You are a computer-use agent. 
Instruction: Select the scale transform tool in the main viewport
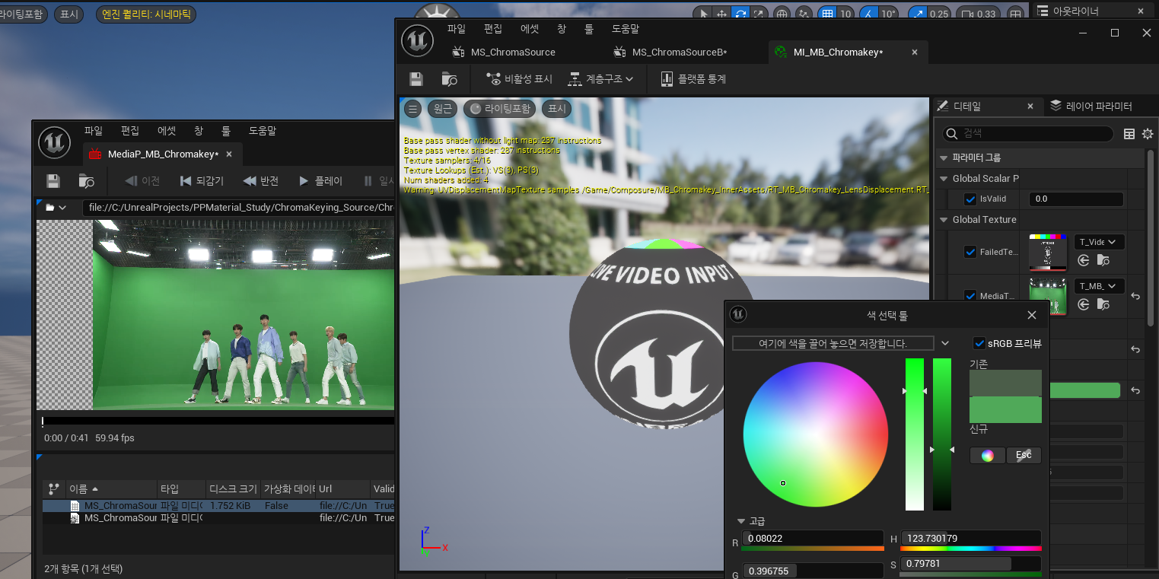759,14
